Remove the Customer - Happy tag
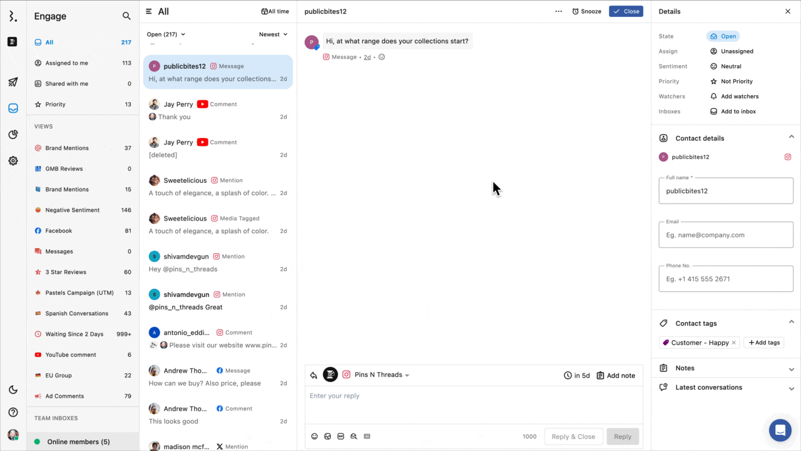The height and width of the screenshot is (451, 801). (734, 343)
